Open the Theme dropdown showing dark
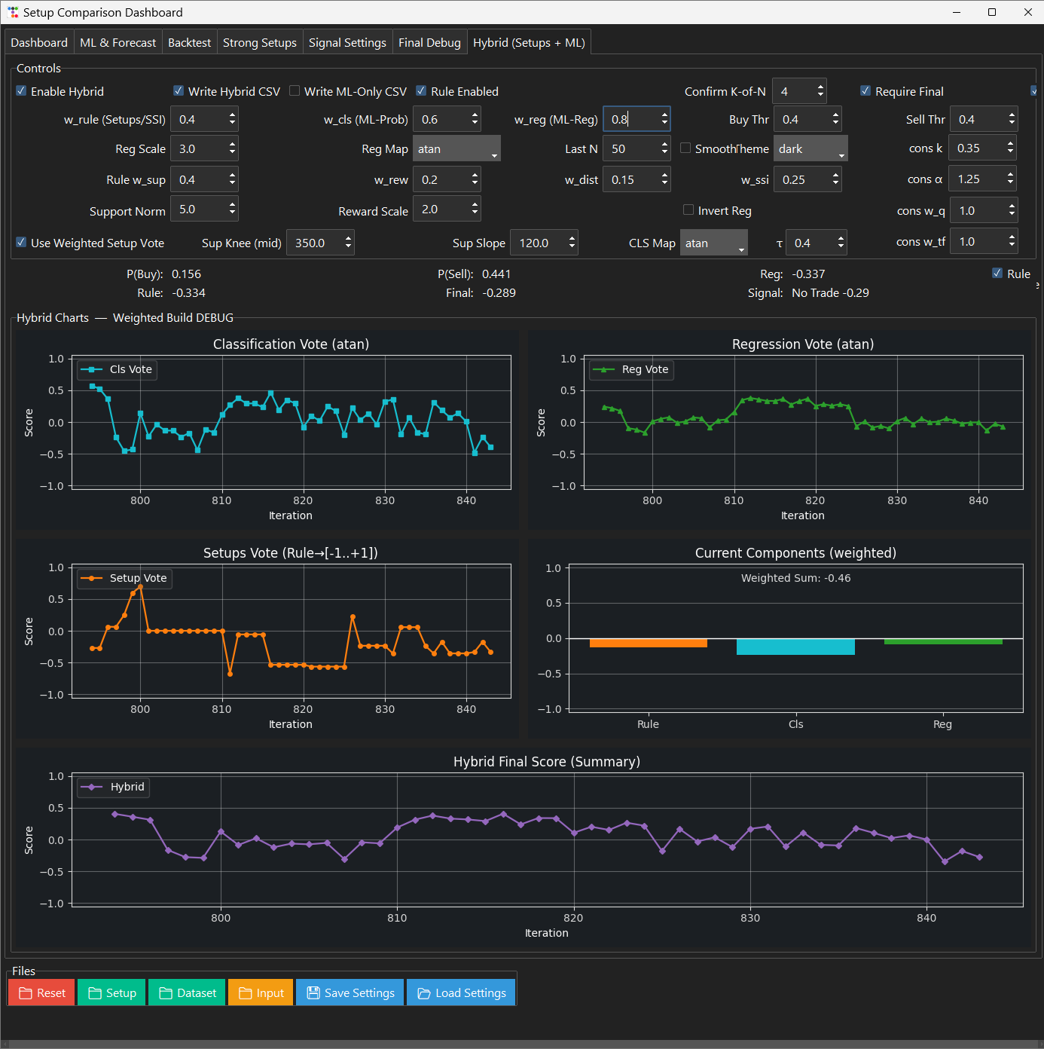 point(810,148)
